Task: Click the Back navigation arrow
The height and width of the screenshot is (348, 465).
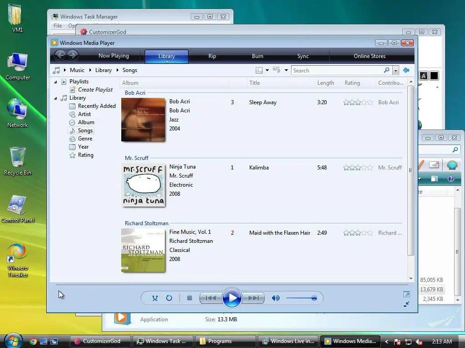Action: 60,55
